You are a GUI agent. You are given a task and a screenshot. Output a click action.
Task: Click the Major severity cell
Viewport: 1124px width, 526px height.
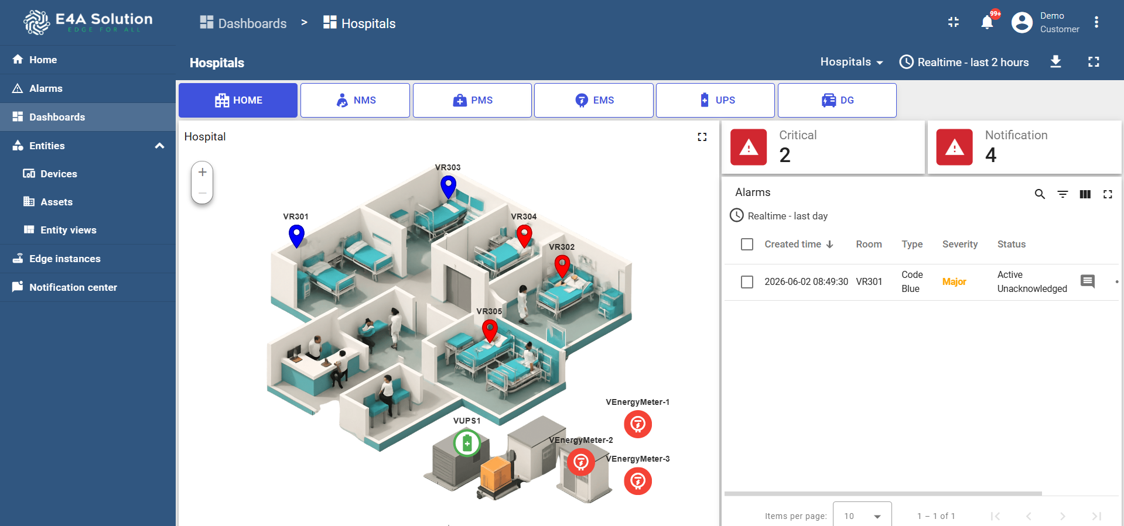pos(954,281)
